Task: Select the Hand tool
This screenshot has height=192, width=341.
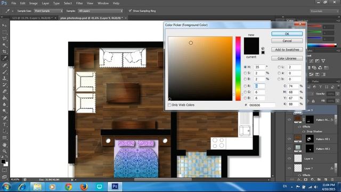Action: pyautogui.click(x=4, y=145)
